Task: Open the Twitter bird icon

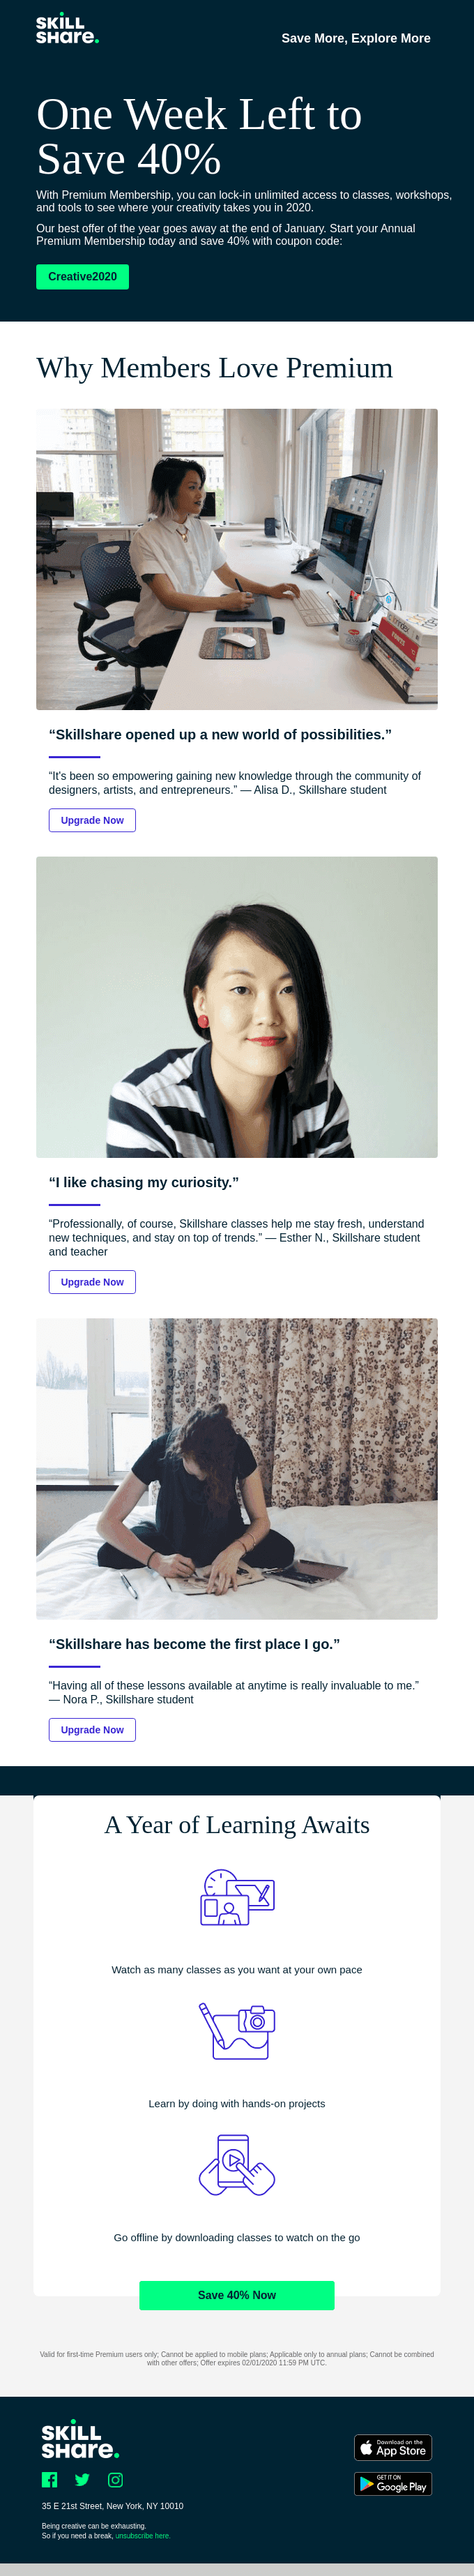Action: point(82,2479)
